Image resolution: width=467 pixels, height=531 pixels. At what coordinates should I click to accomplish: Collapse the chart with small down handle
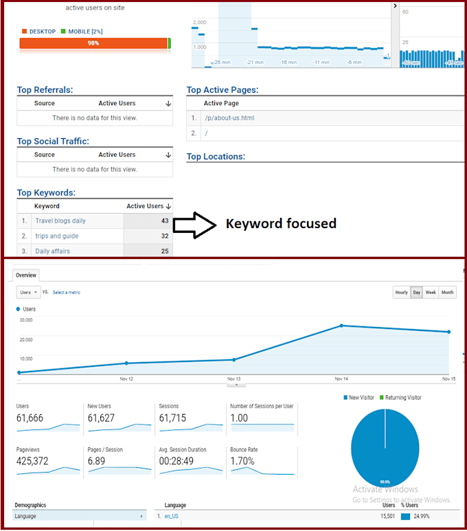click(x=236, y=385)
